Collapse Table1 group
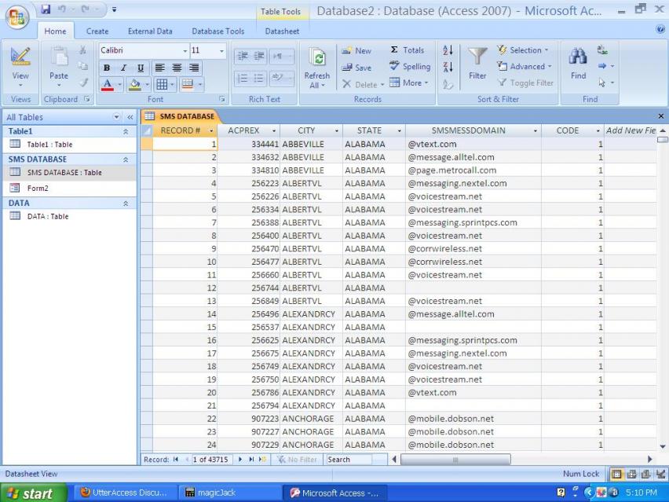Image resolution: width=669 pixels, height=502 pixels. (x=126, y=131)
